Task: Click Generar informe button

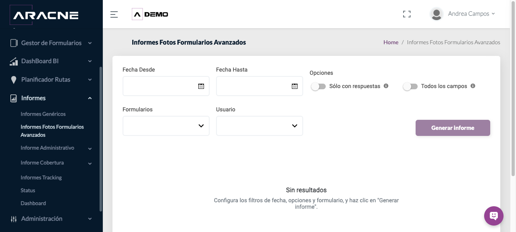Action: click(x=453, y=128)
